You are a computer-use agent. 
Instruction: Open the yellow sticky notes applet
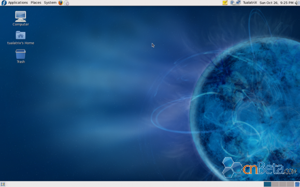225,3
